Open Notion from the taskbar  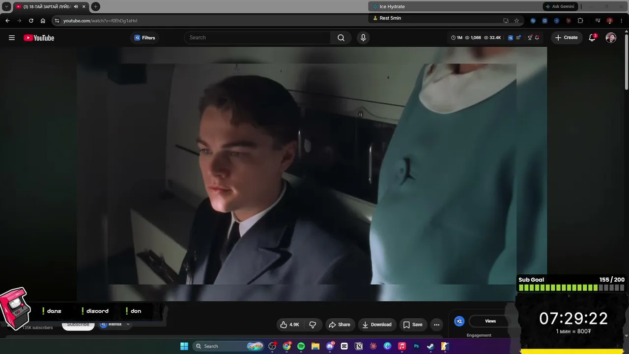click(x=359, y=346)
